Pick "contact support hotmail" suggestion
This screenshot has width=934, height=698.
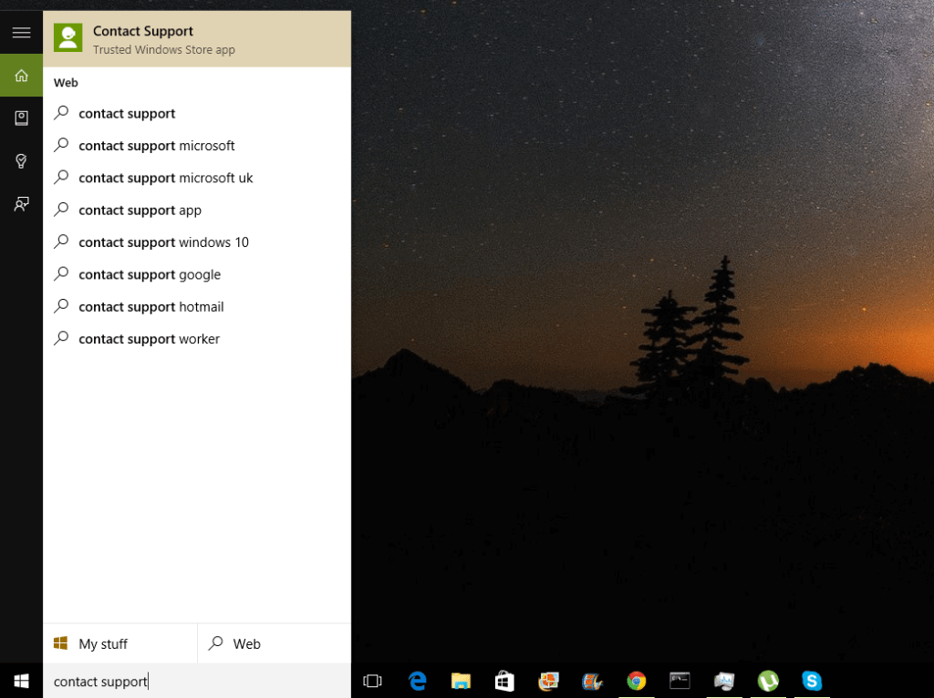point(197,306)
